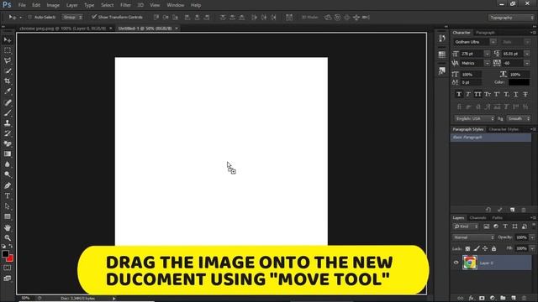Toggle Superscript text style

(497, 94)
